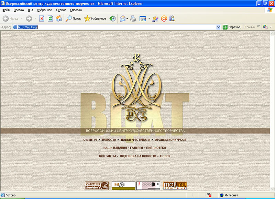Open Favorites (Избранное) star button

point(95,19)
